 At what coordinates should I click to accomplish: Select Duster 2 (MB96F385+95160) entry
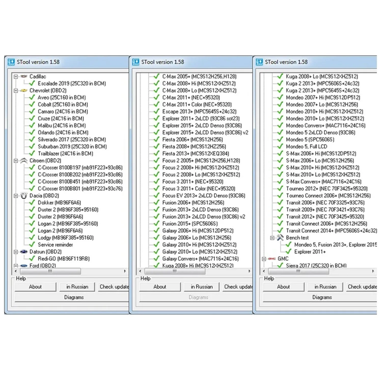[68, 210]
